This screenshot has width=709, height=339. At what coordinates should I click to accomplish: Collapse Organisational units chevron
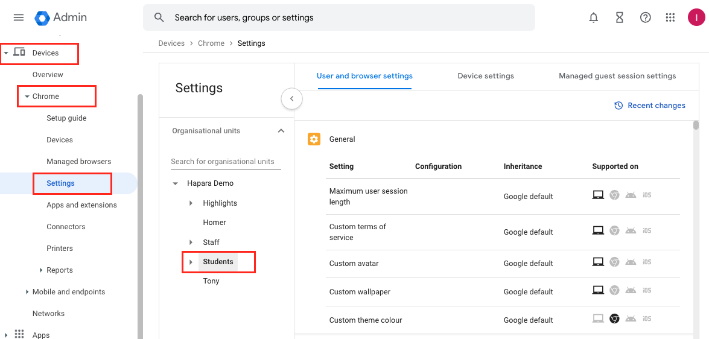tap(281, 131)
